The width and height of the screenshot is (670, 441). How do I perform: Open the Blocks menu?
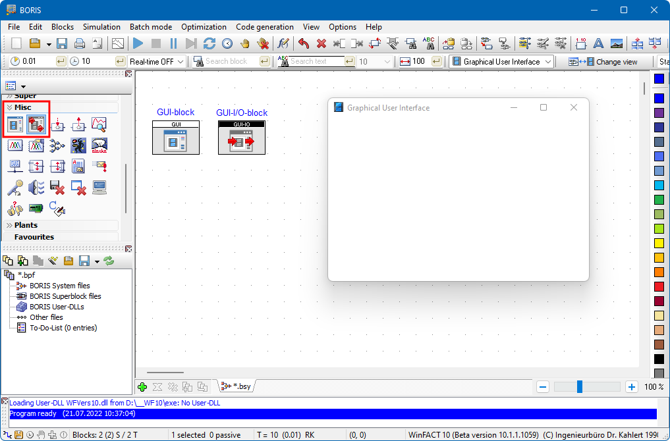coord(63,27)
